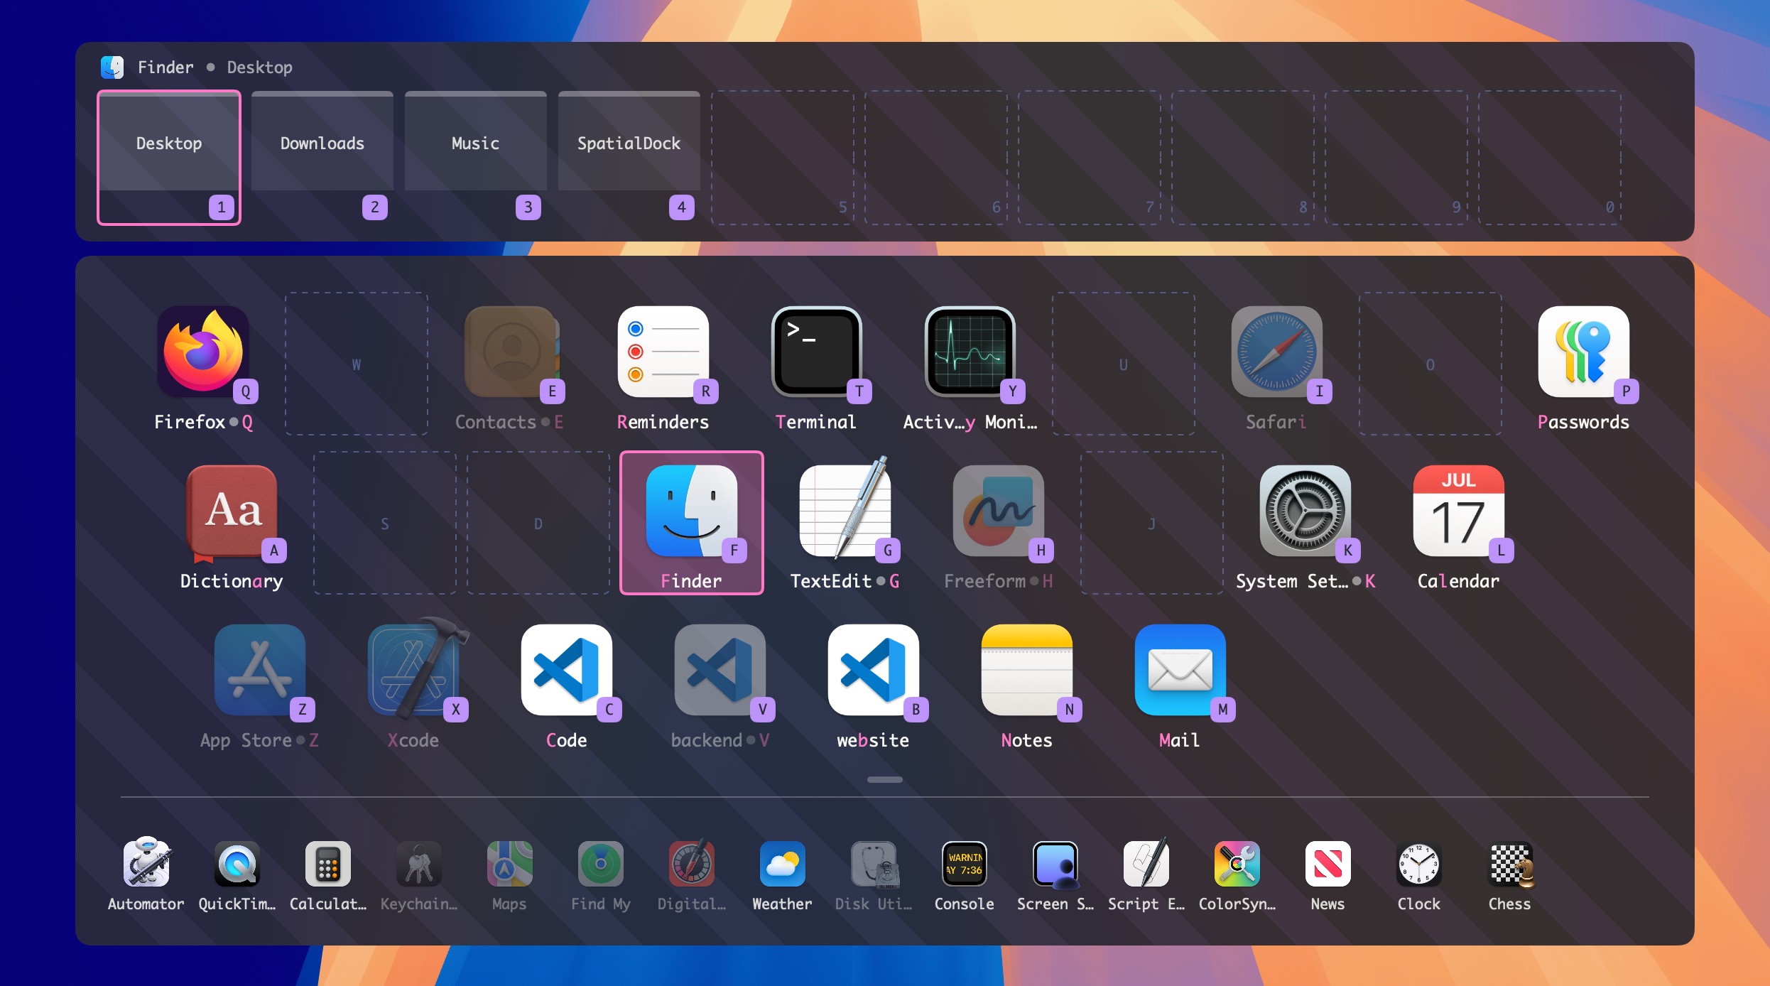This screenshot has height=986, width=1770.
Task: Open Disk Utility in the bottom row
Action: (875, 864)
